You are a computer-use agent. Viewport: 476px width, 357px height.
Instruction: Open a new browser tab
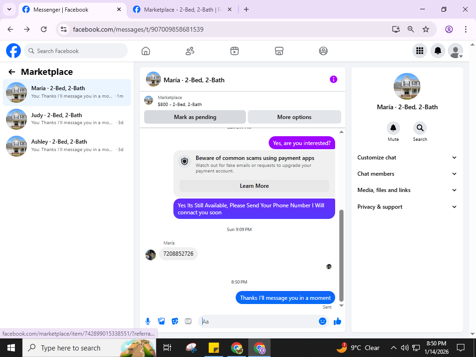246,10
